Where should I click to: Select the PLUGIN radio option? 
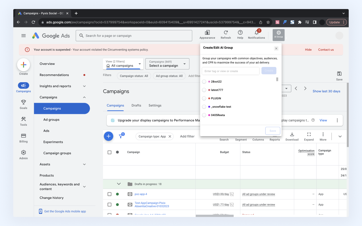click(204, 98)
